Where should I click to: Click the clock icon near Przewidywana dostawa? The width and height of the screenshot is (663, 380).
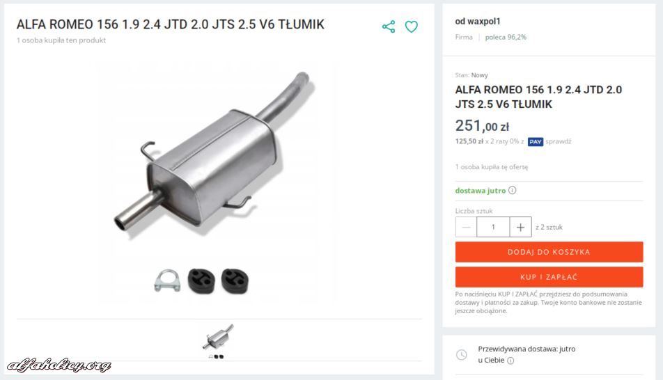point(462,355)
